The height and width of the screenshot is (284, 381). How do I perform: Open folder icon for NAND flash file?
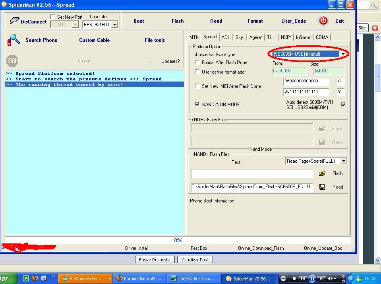click(x=322, y=173)
